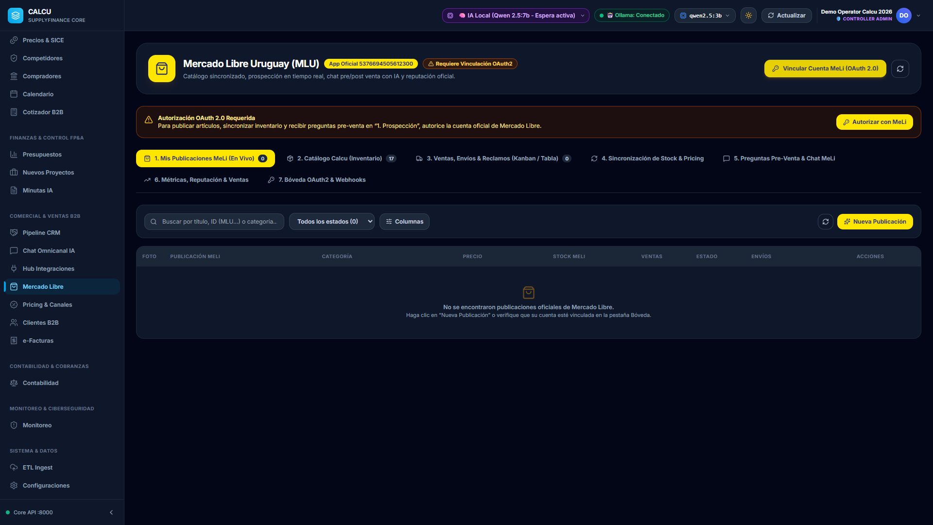
Task: Collapse the sidebar with the chevron arrow
Action: click(111, 512)
